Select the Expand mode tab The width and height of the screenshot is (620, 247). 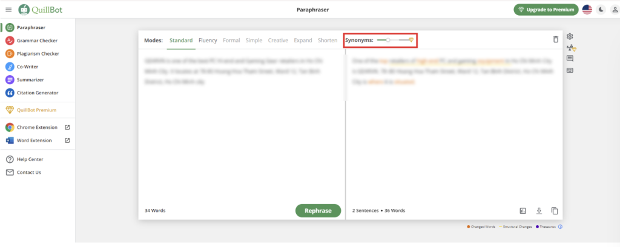pos(303,41)
